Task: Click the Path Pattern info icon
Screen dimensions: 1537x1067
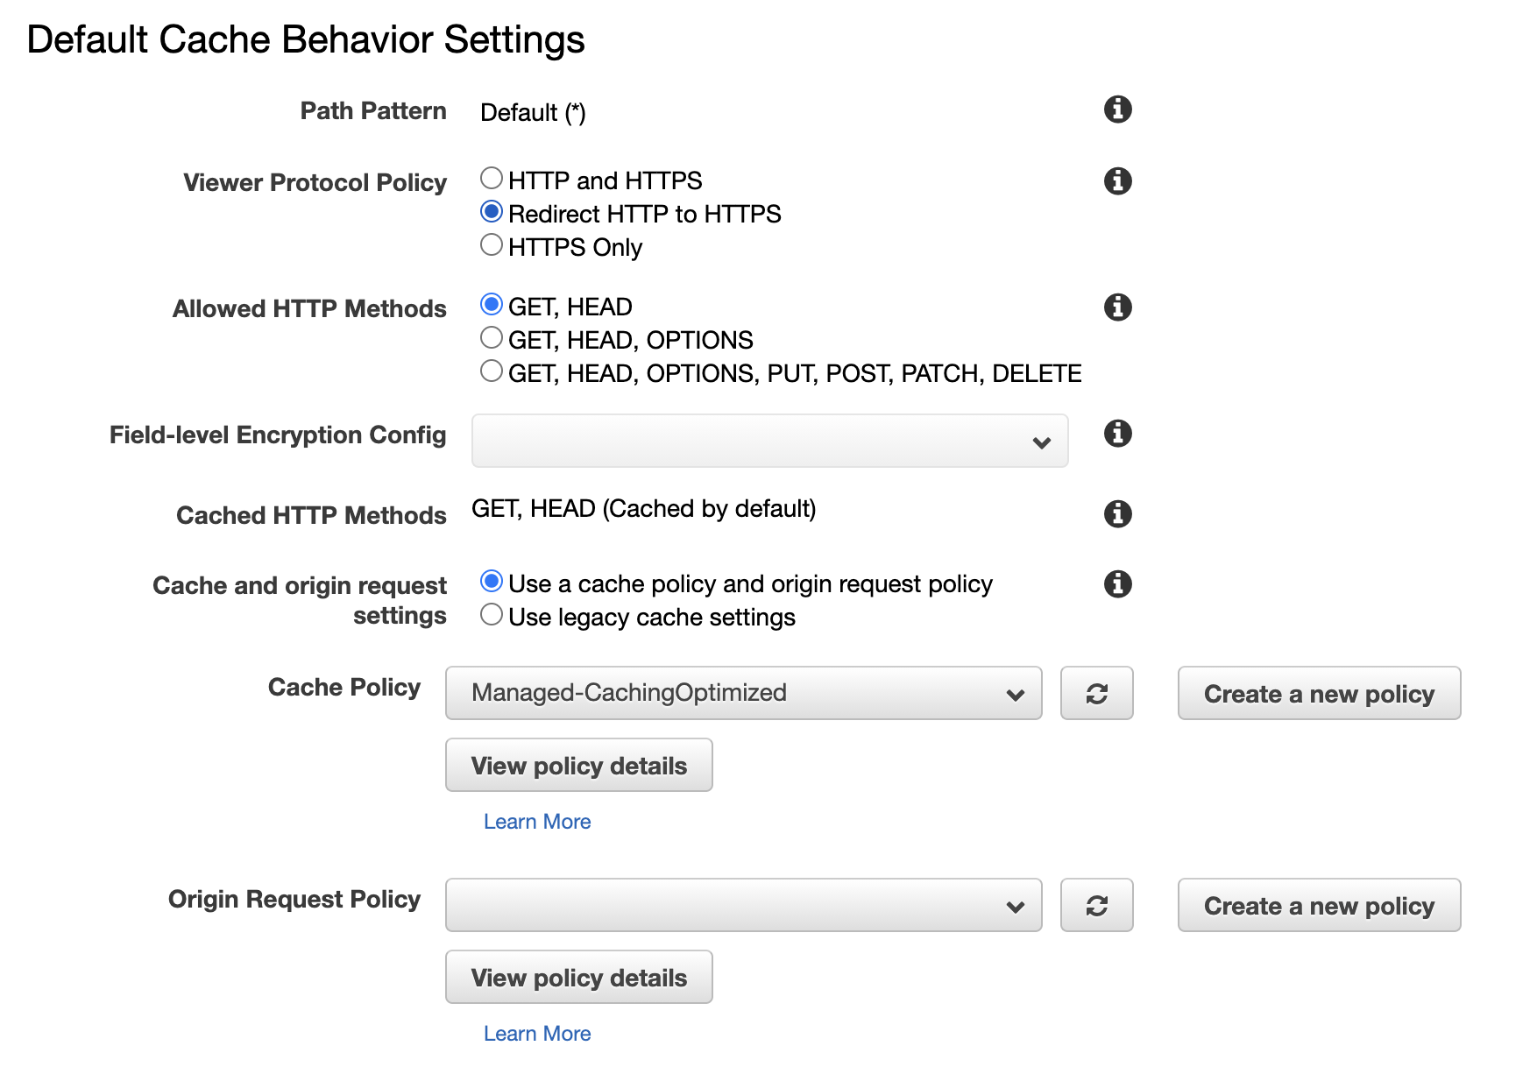Action: (1117, 110)
